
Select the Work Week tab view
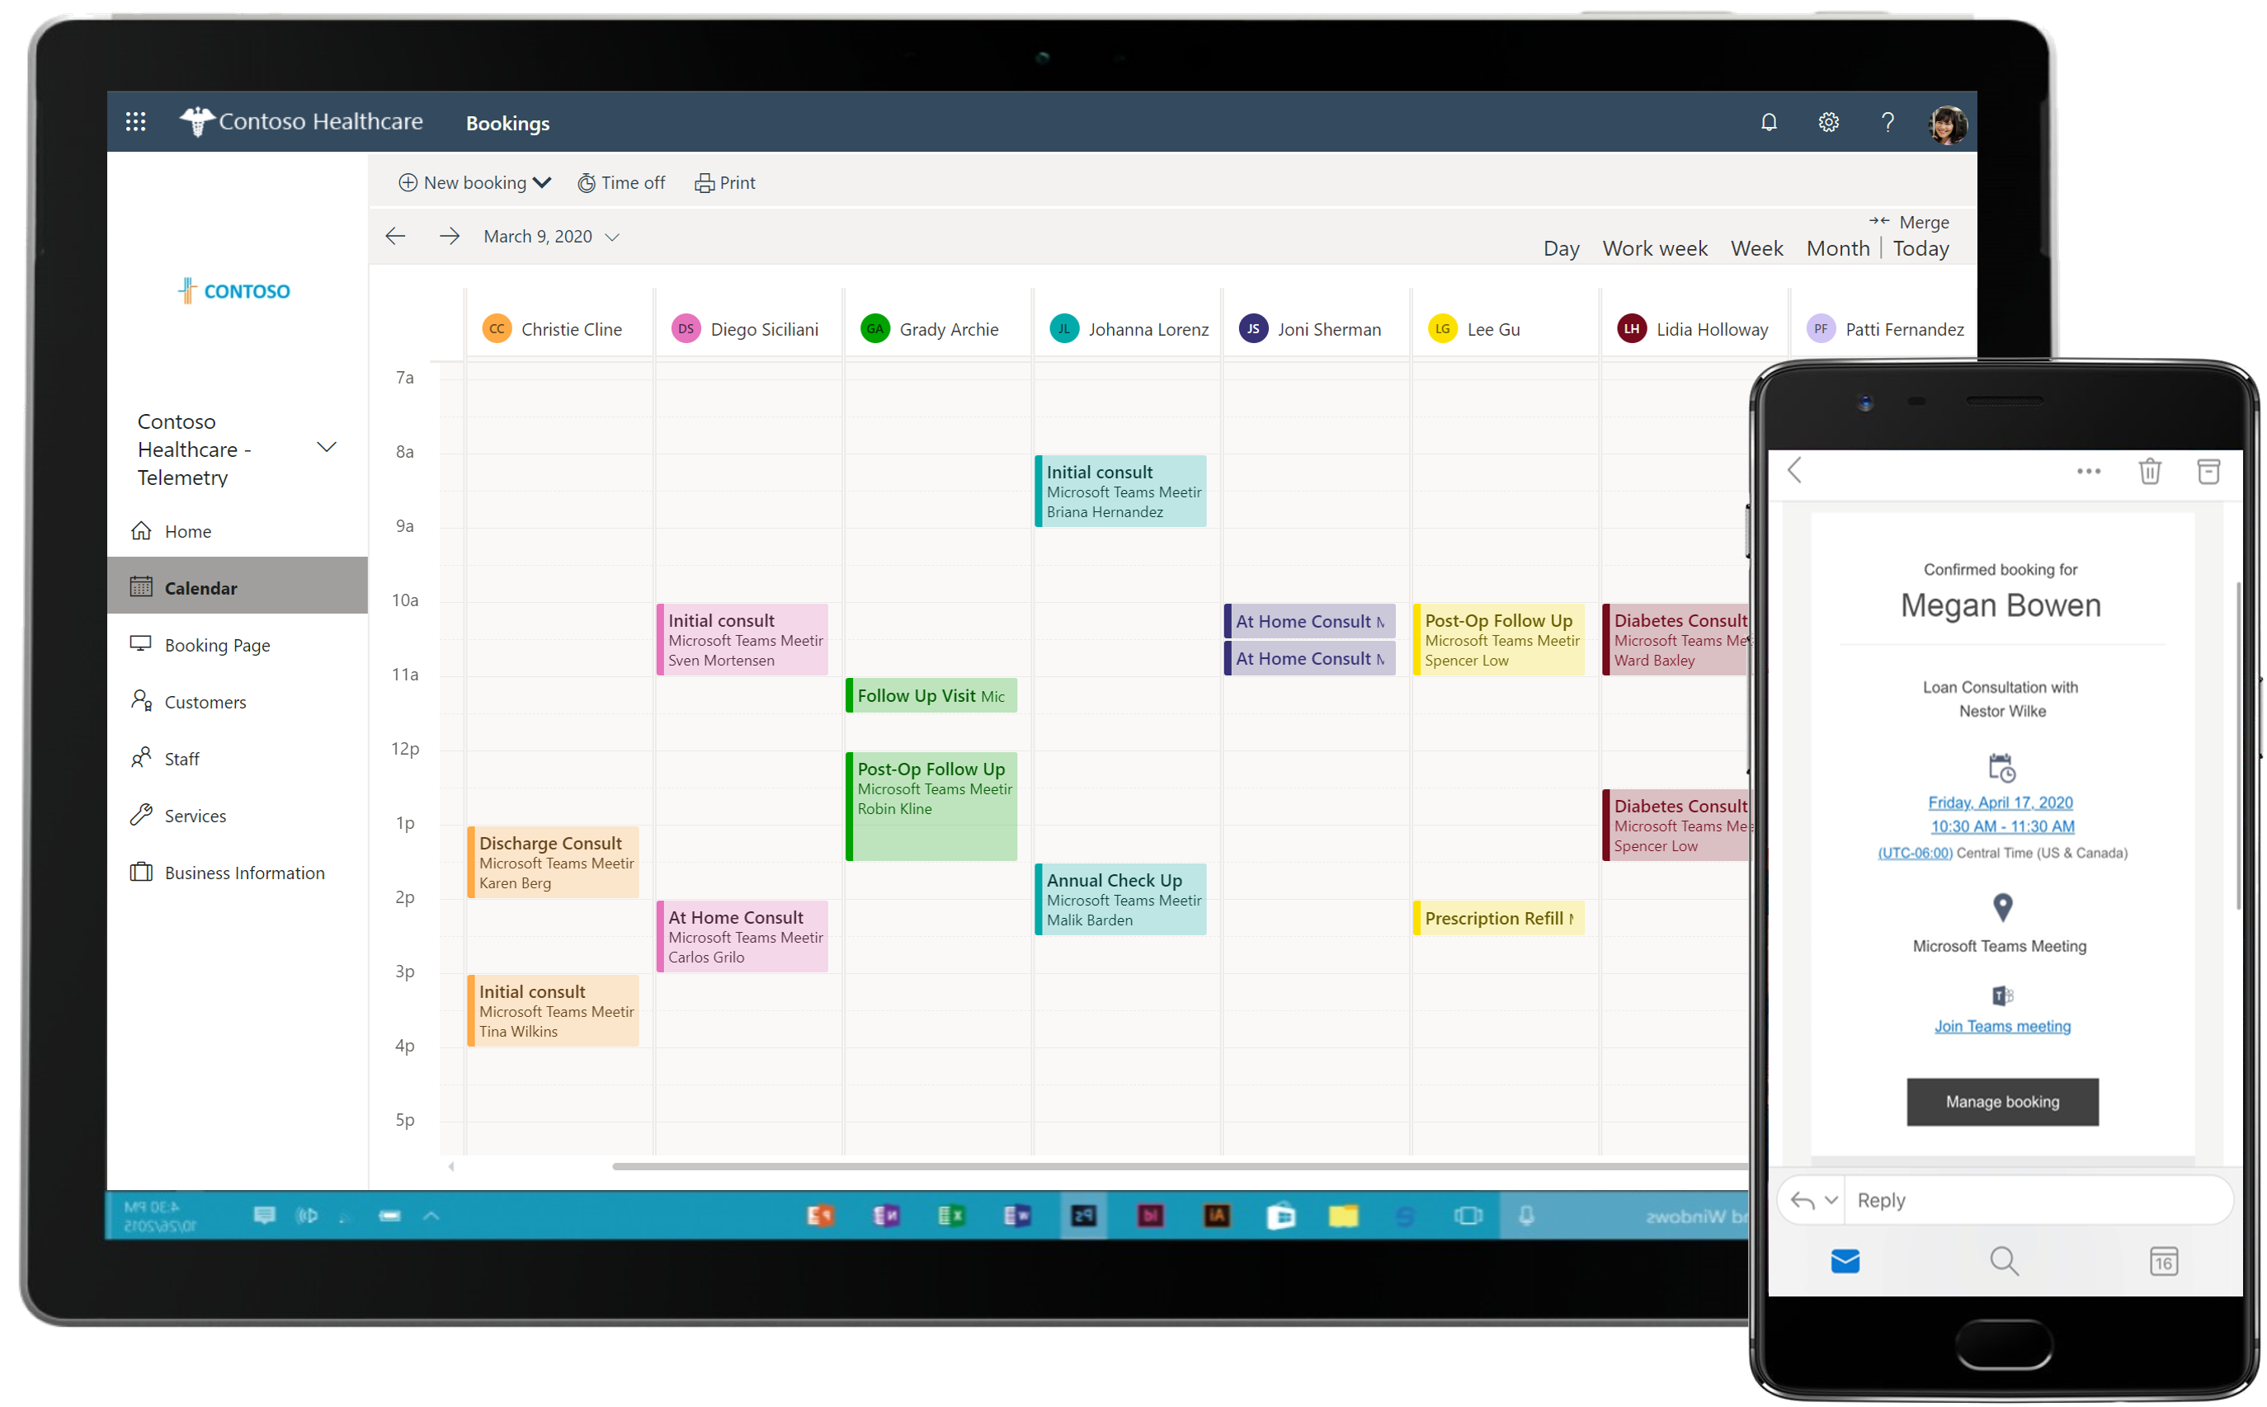pos(1656,248)
